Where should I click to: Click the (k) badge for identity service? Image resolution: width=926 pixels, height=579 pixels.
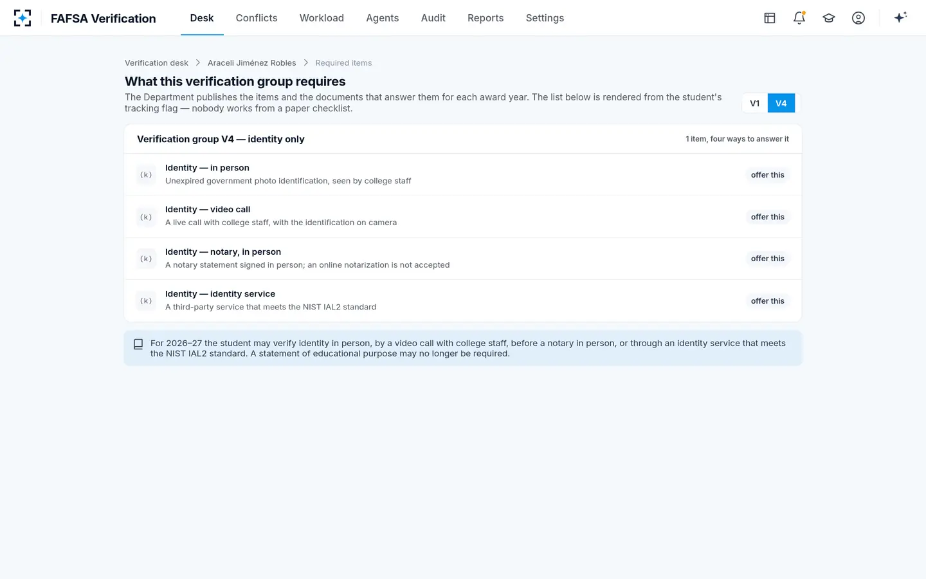(x=146, y=301)
